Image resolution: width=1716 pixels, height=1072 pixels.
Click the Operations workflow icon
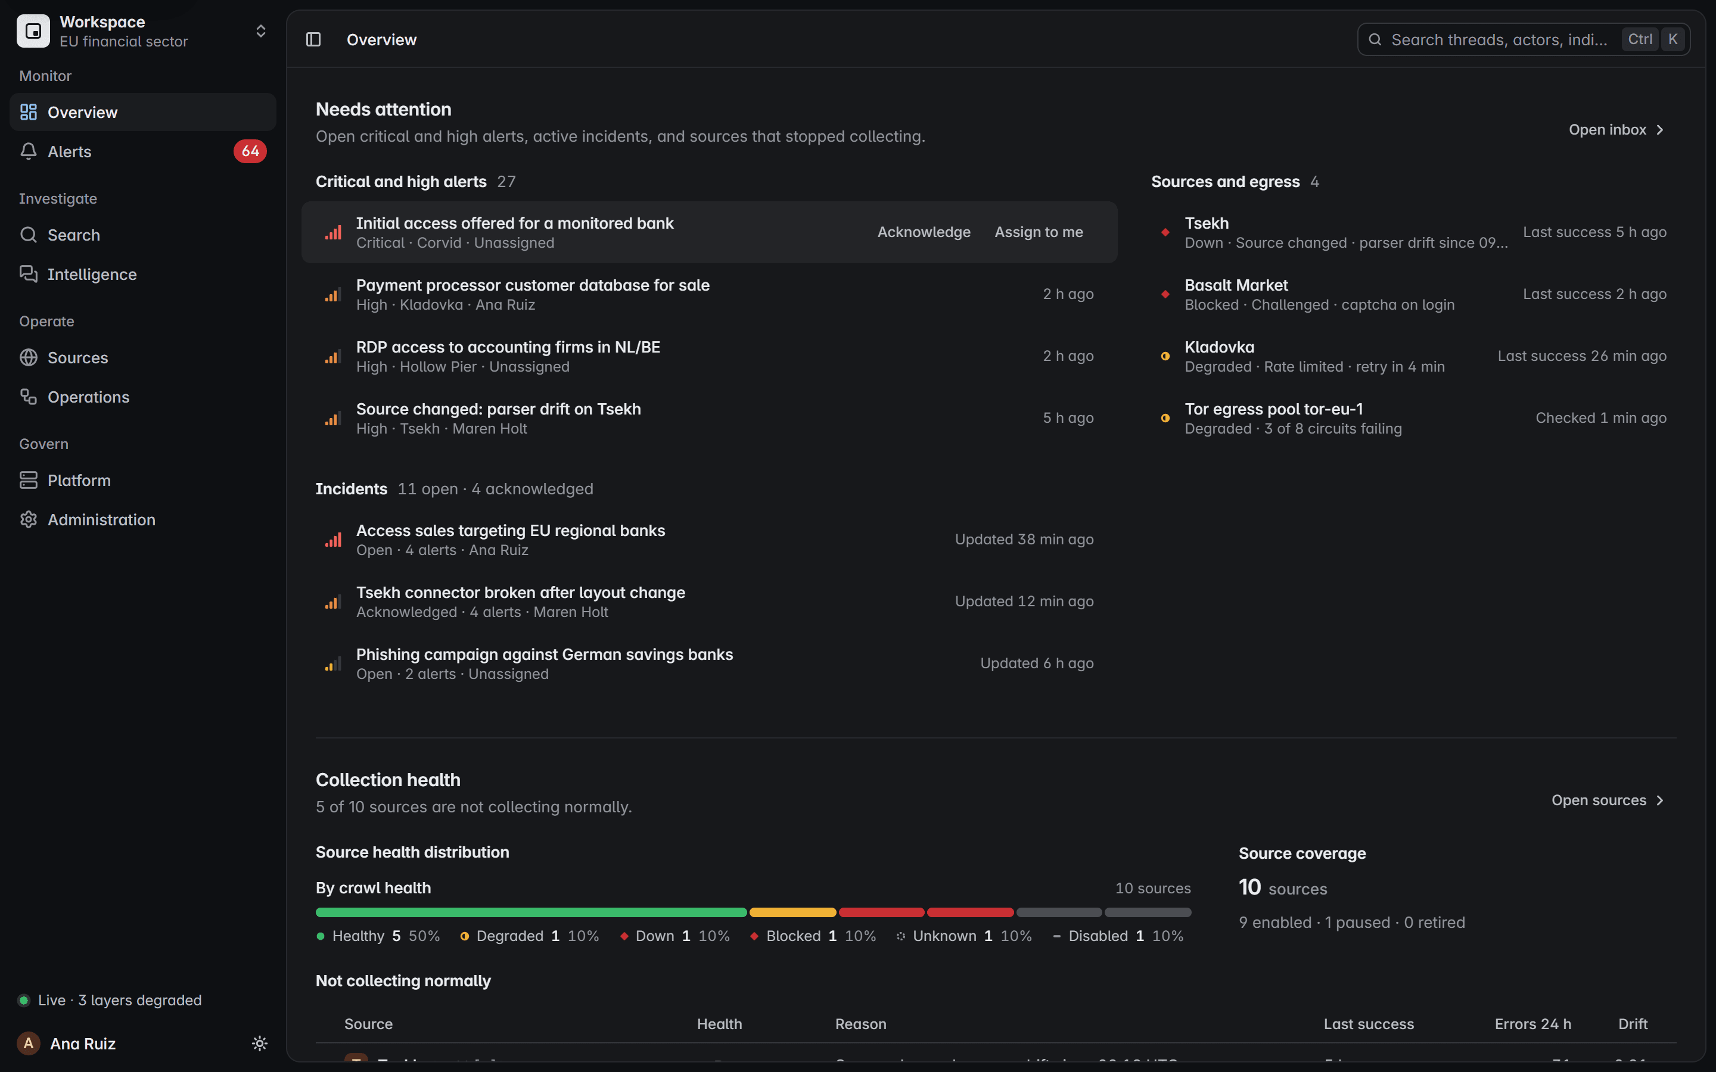coord(29,396)
